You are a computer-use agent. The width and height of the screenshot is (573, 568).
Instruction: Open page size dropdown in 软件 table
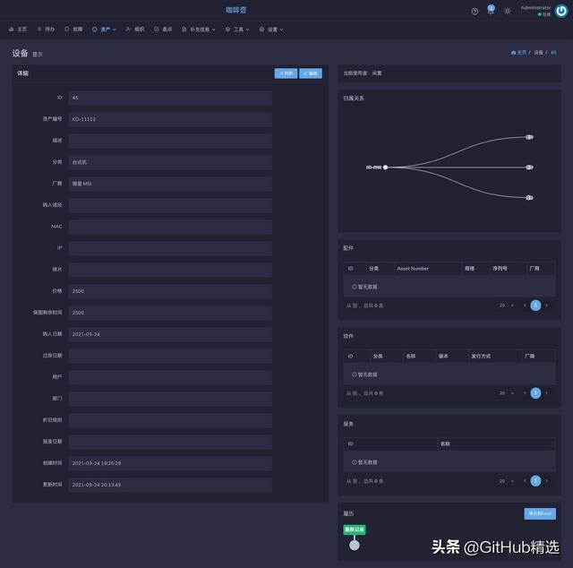(507, 393)
